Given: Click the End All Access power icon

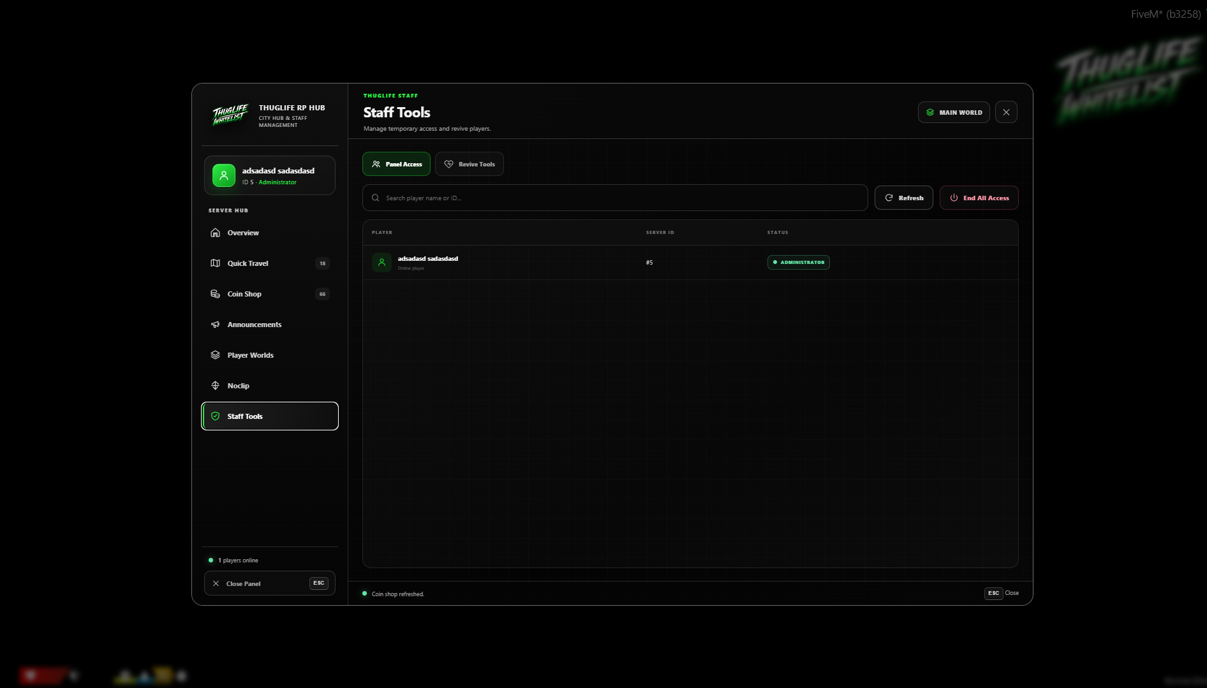Looking at the screenshot, I should tap(954, 198).
